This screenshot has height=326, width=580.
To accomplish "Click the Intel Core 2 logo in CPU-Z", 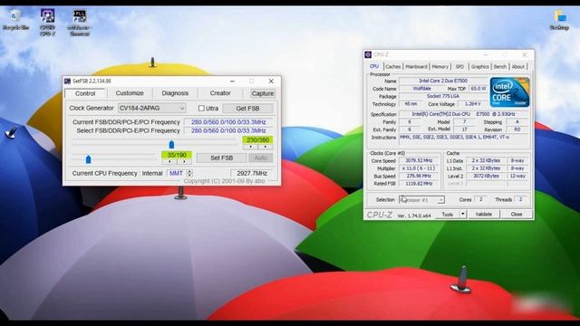I will click(x=509, y=92).
